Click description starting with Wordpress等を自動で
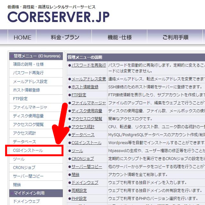Viewport: 205px width, 205px height. (157, 143)
